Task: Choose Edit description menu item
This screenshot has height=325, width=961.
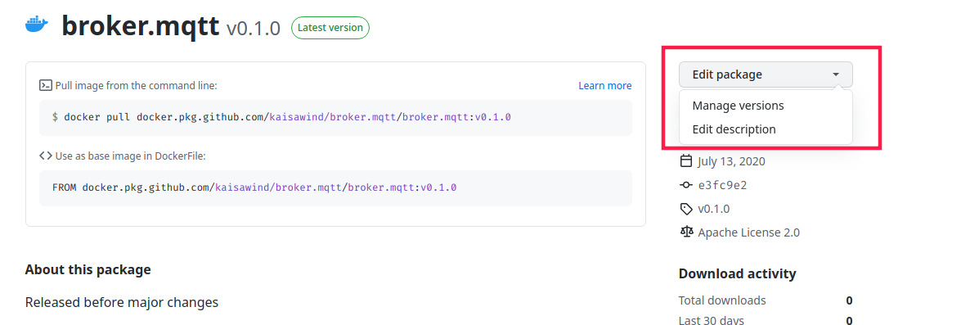Action: 734,129
